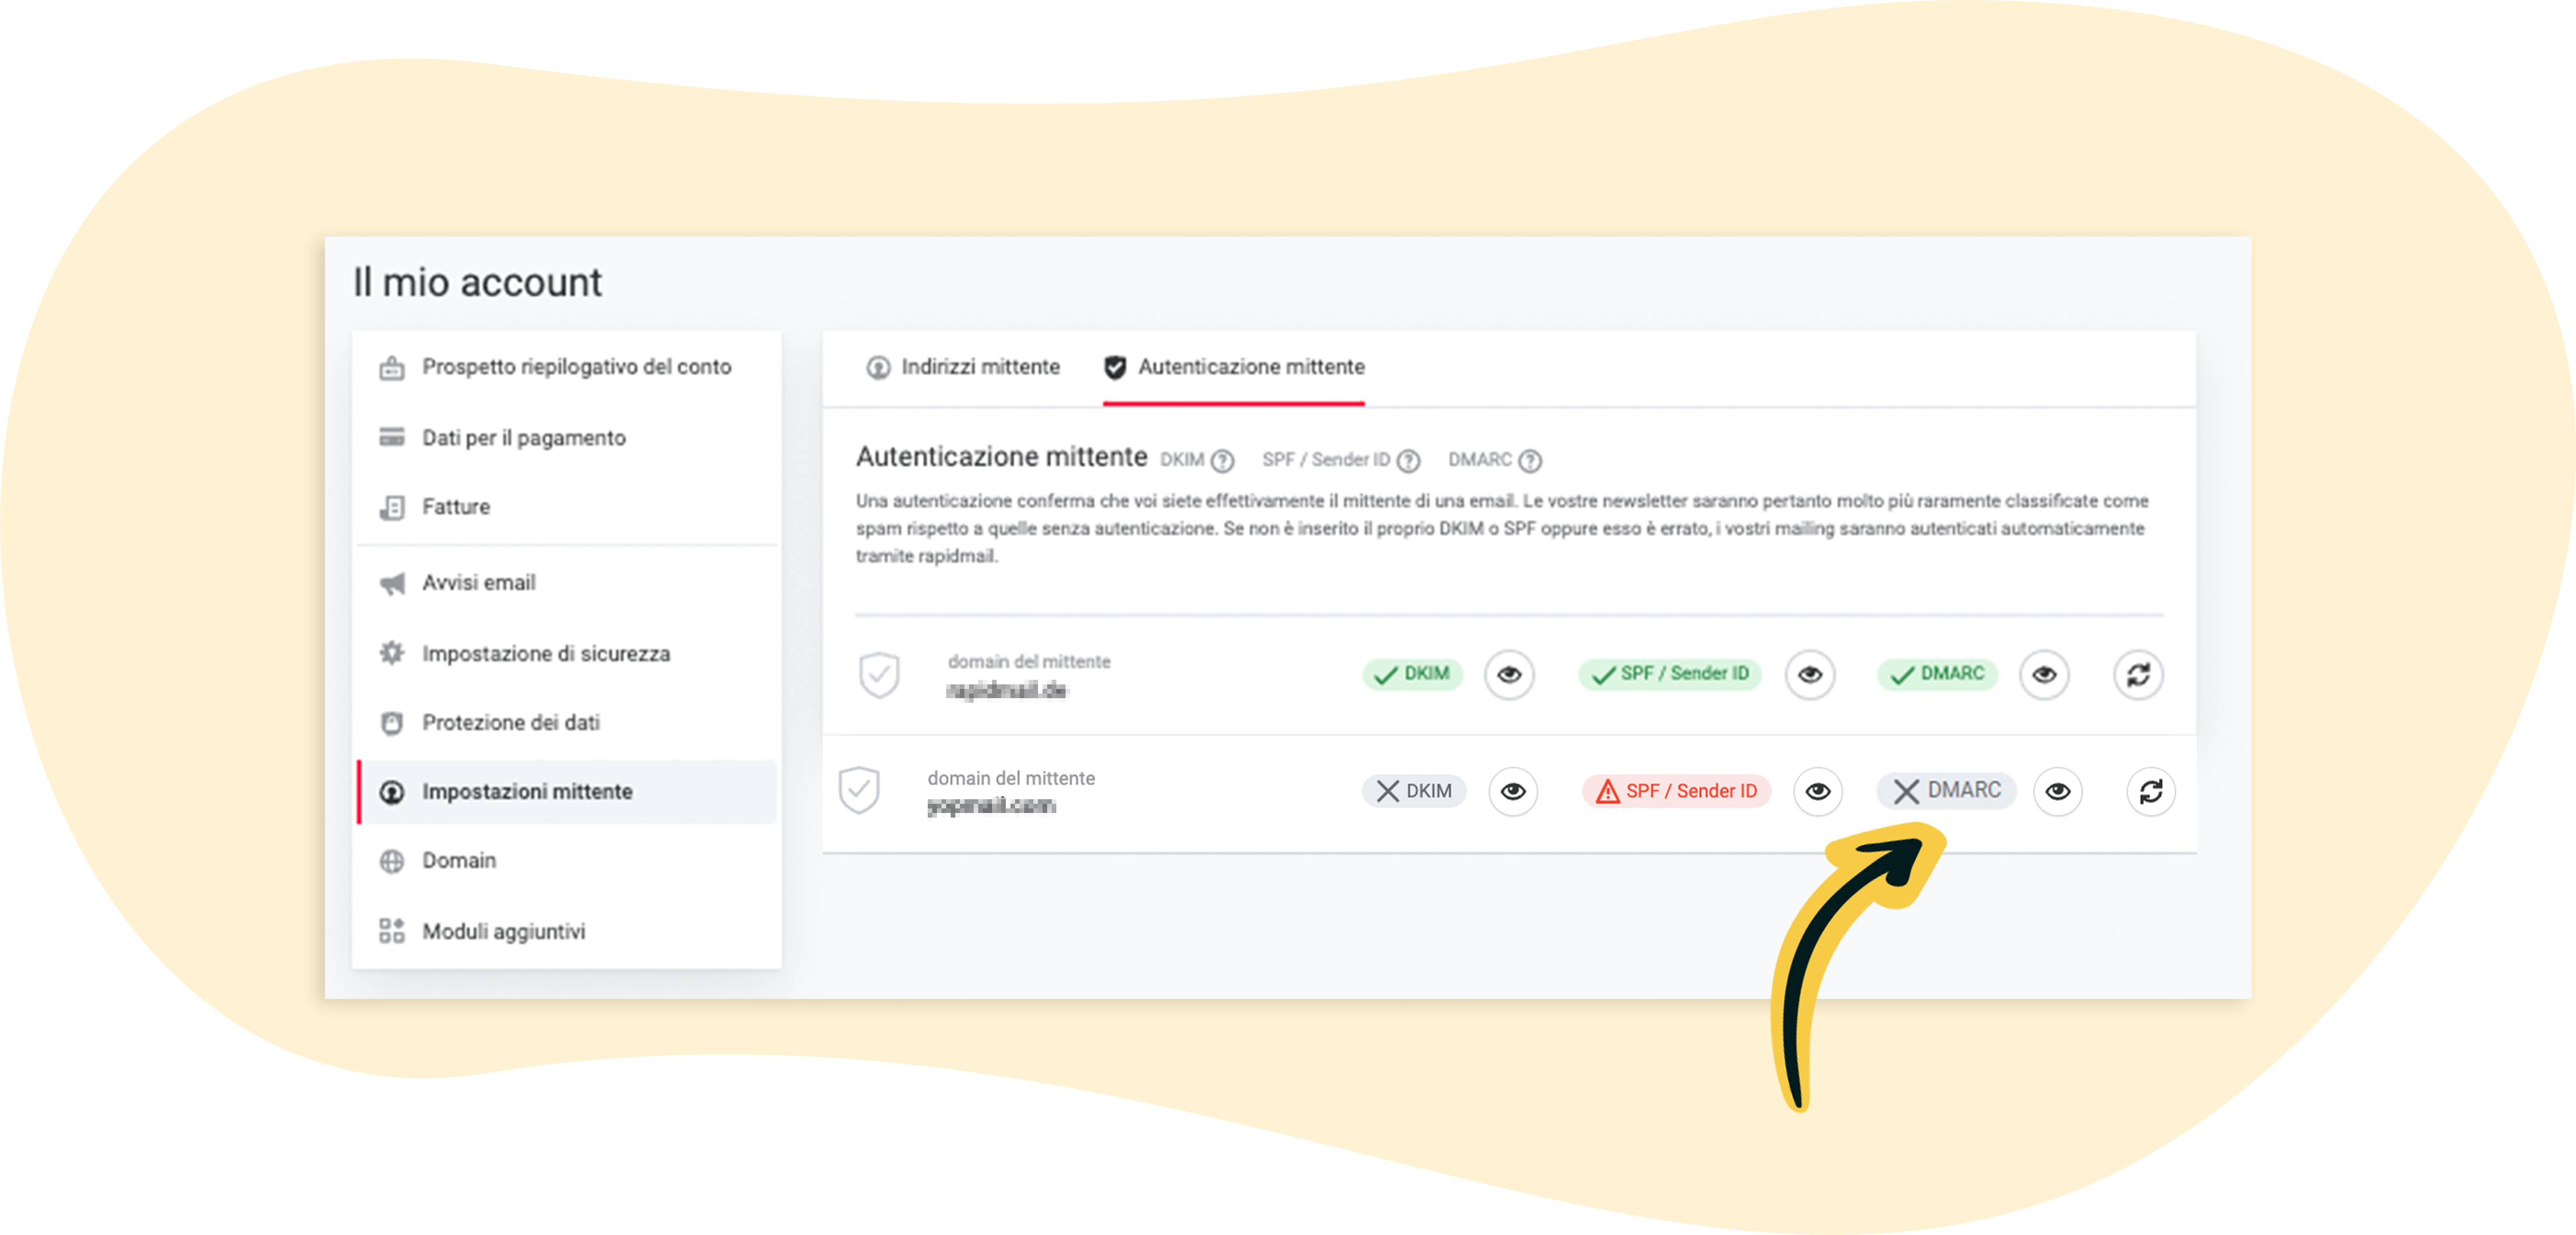
Task: Refresh authentication for the second sender domain
Action: (x=2150, y=792)
